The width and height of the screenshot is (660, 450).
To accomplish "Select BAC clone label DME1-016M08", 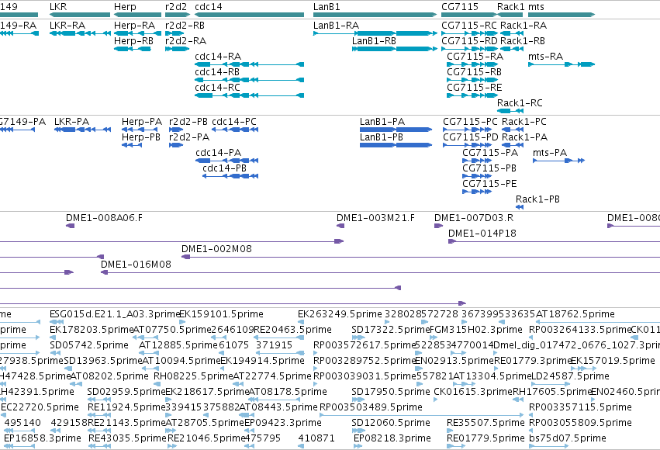I will (136, 265).
